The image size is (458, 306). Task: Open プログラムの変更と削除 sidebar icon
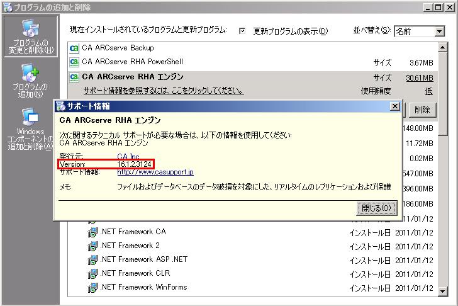tap(31, 37)
